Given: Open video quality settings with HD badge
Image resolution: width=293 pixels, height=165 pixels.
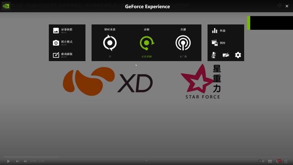Looking at the screenshot, I should tap(278, 161).
